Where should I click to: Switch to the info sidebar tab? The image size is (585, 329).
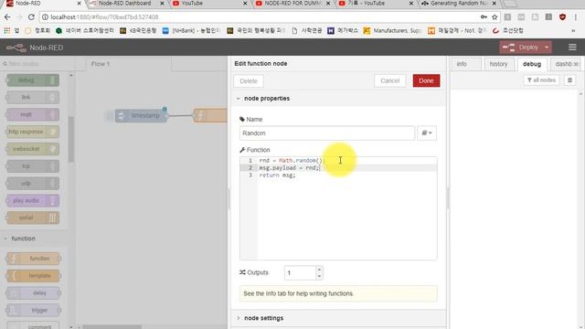coord(466,64)
